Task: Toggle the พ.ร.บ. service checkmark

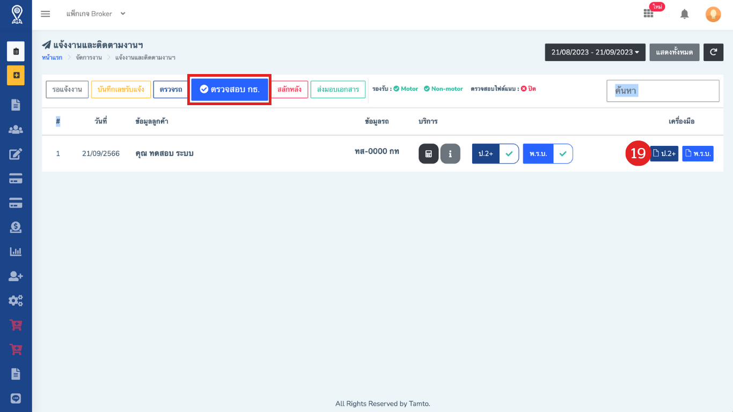Action: [x=563, y=153]
